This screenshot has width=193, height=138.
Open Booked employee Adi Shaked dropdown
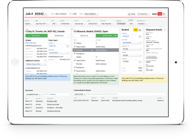(x=132, y=43)
